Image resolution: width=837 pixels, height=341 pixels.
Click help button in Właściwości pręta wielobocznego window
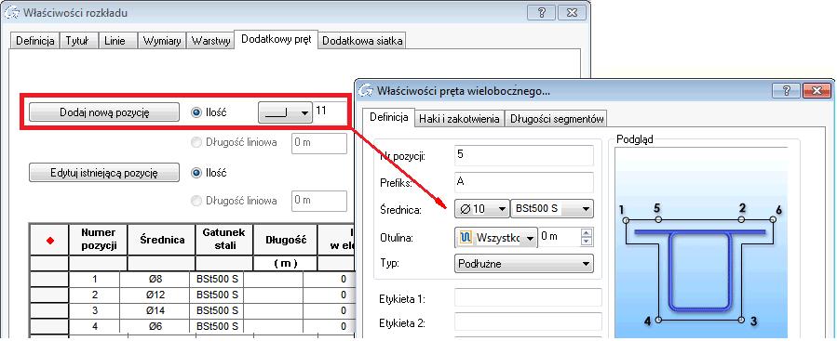787,90
